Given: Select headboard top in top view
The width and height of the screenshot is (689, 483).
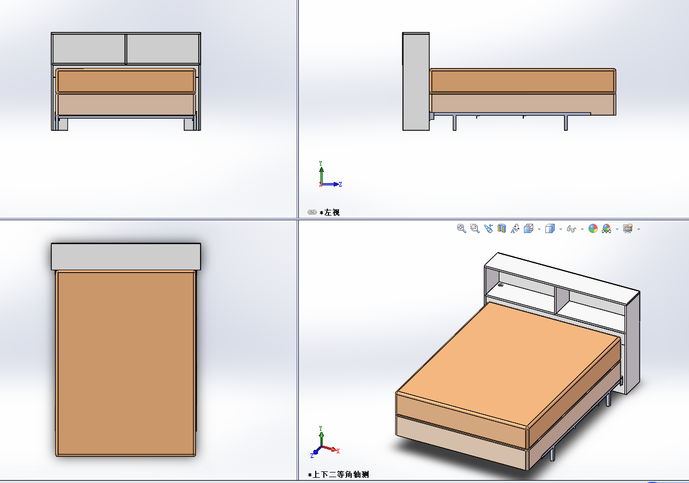Looking at the screenshot, I should (126, 256).
